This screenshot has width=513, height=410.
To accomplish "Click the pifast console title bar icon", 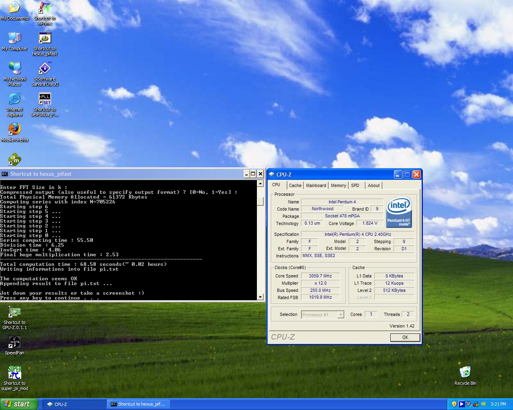I will click(x=5, y=174).
